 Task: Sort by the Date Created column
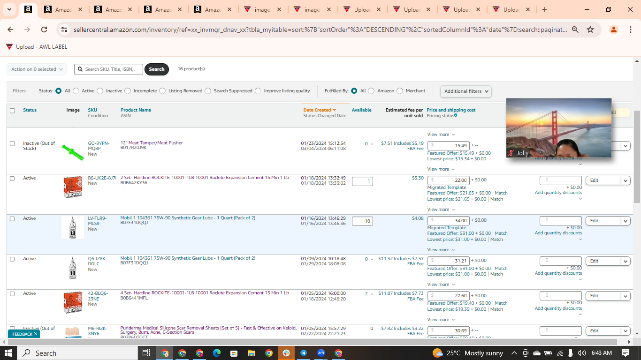pos(320,110)
